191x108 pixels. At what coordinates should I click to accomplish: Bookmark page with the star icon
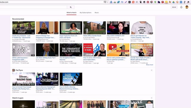pos(107,2)
